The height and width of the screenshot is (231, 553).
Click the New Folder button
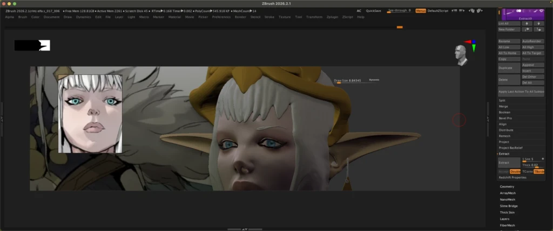tap(509, 30)
